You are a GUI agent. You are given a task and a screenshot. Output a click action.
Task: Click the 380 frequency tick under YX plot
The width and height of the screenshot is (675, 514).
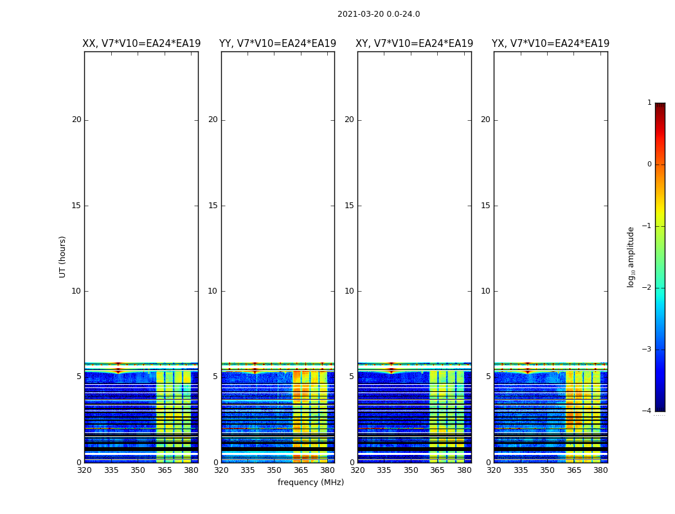[600, 470]
